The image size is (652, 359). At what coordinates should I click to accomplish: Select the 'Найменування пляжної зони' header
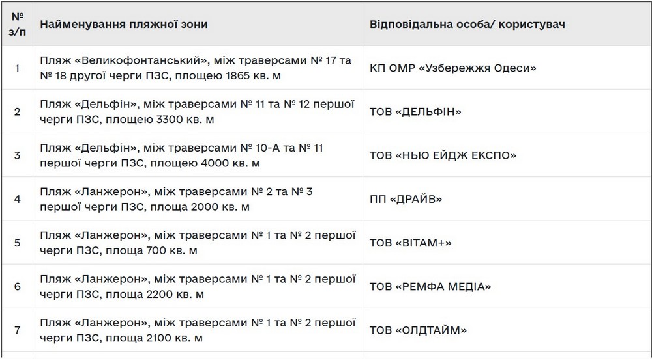pos(198,23)
